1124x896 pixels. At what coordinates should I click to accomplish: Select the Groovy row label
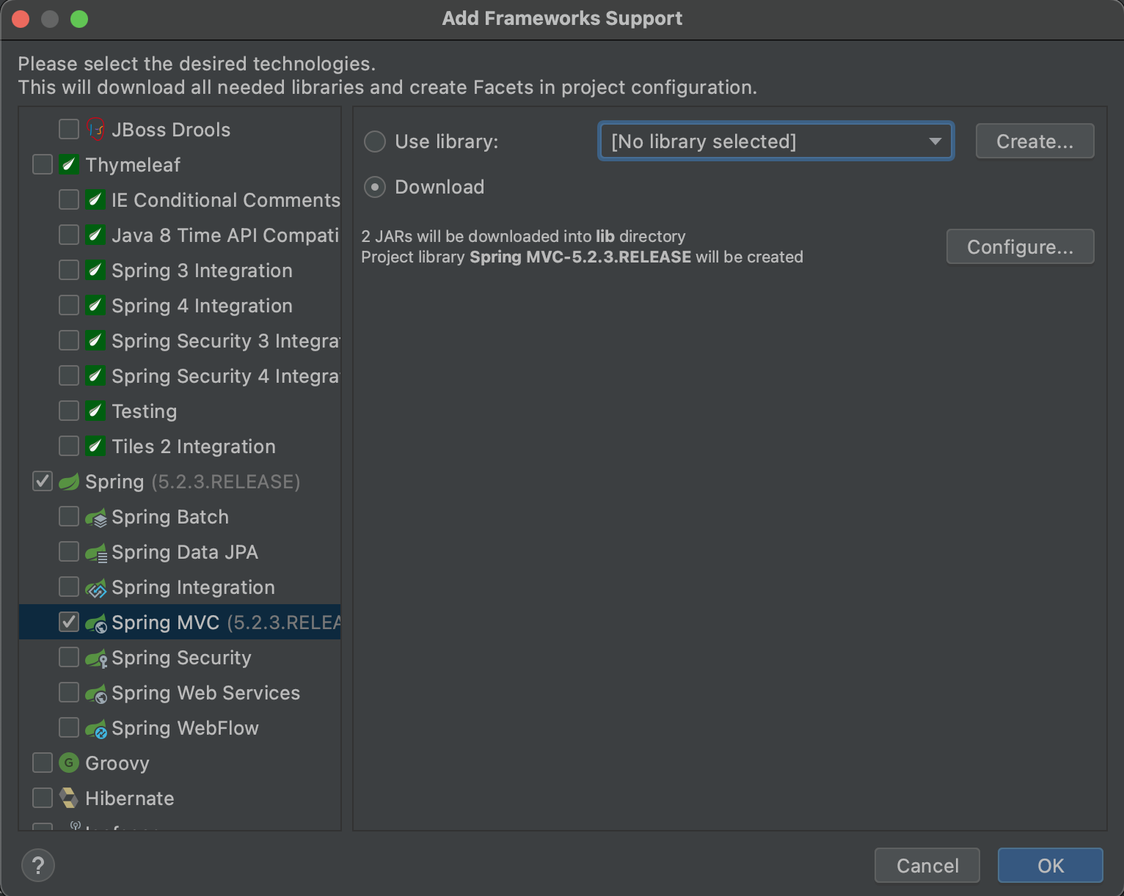tap(117, 763)
